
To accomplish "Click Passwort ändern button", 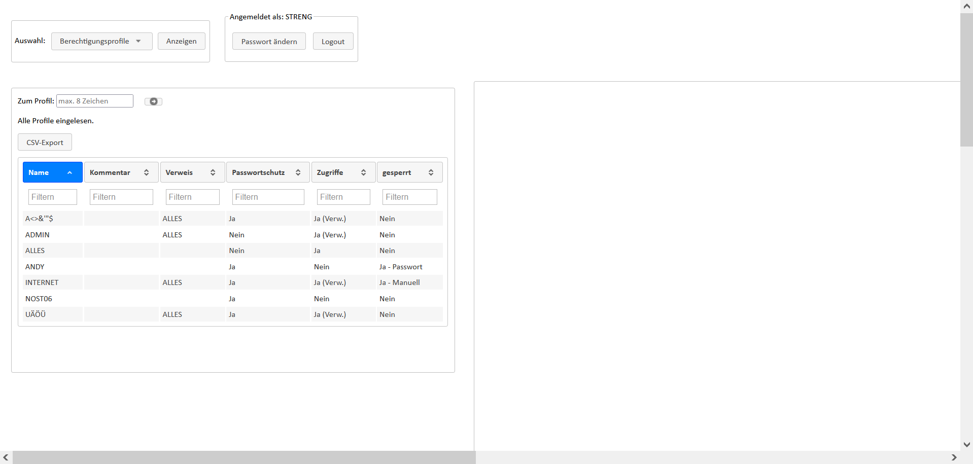I will [269, 42].
